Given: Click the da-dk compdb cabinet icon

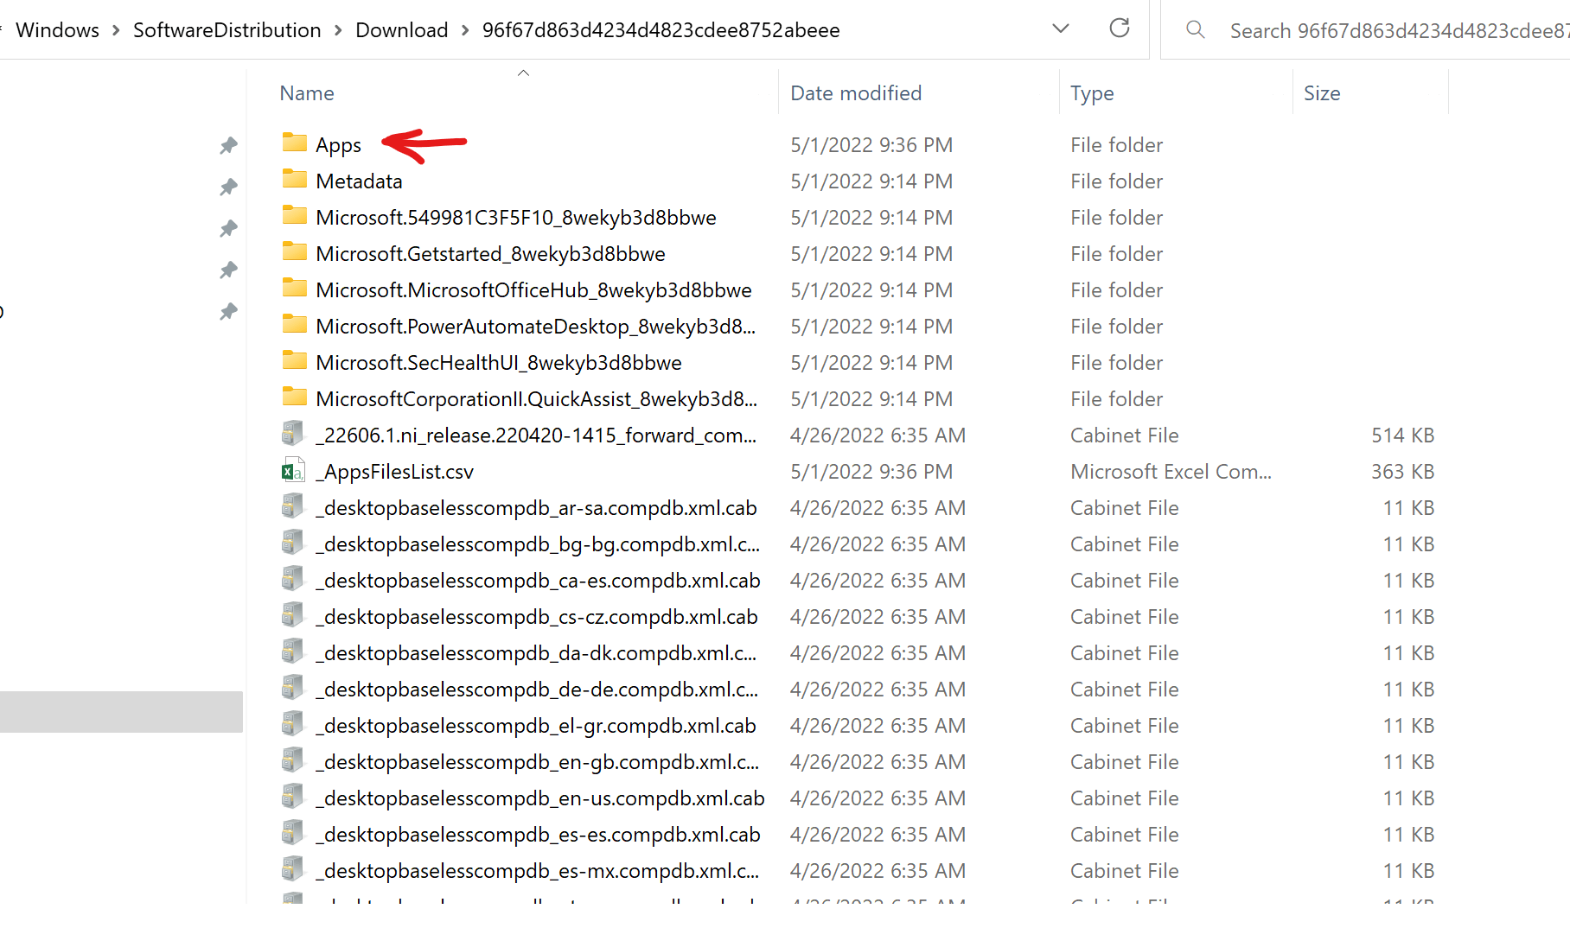Looking at the screenshot, I should [293, 651].
